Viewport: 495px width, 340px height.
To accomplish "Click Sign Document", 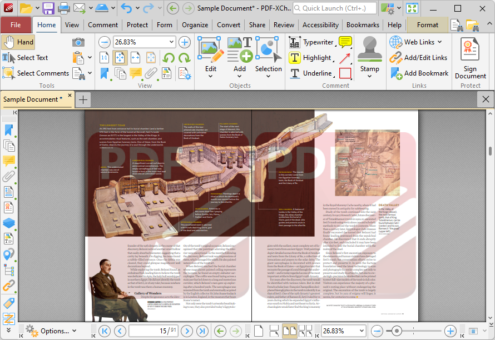I will pyautogui.click(x=471, y=58).
